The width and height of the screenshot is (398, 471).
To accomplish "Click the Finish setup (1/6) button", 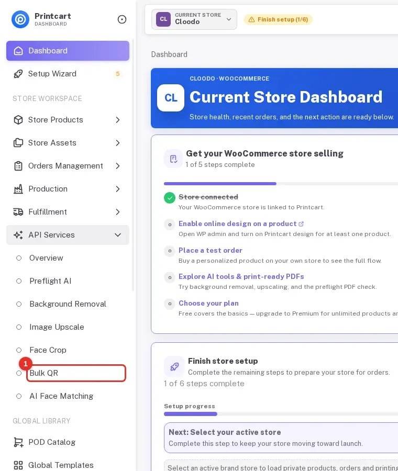I will tap(278, 19).
